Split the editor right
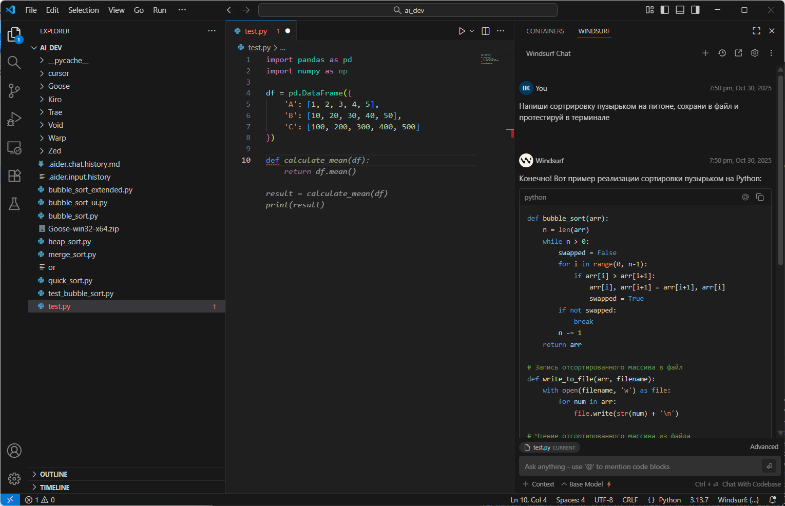Image resolution: width=785 pixels, height=506 pixels. 485,31
